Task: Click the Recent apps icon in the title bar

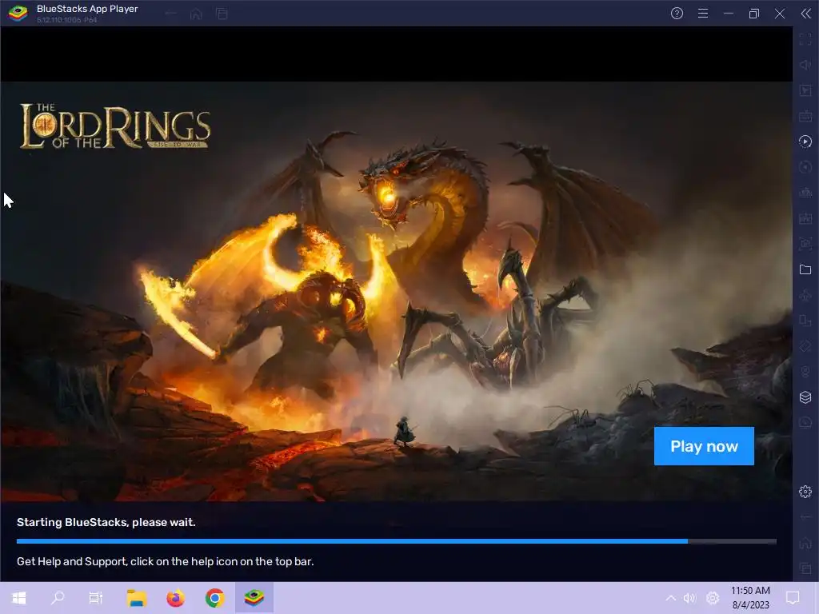Action: pos(222,14)
